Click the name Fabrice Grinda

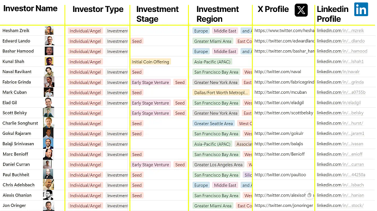17,82
